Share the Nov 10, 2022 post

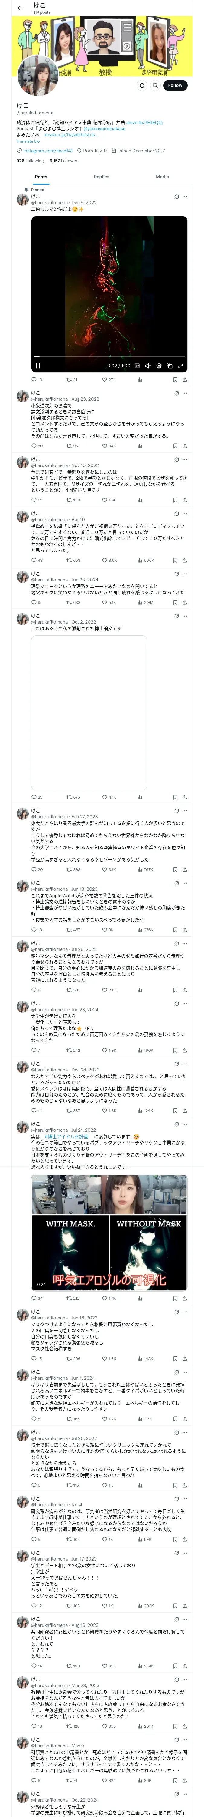pyautogui.click(x=185, y=500)
